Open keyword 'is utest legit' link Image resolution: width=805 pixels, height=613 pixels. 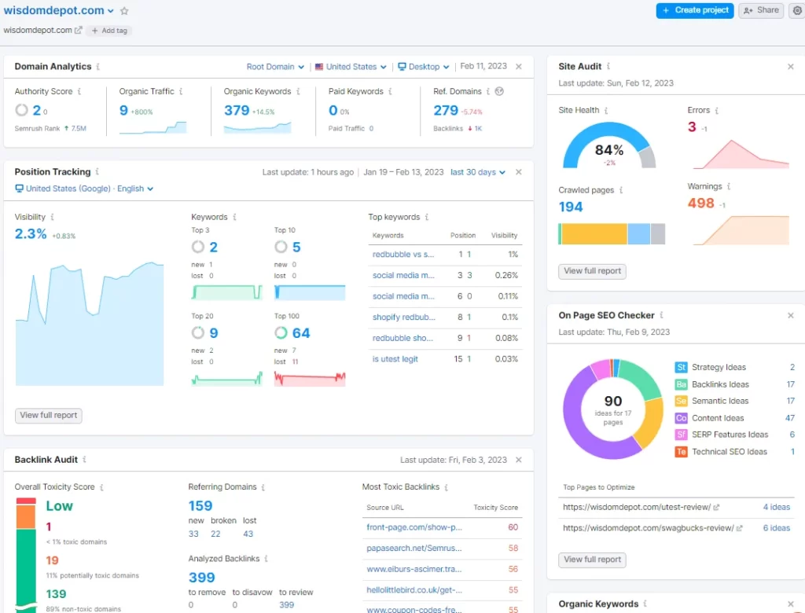[395, 359]
